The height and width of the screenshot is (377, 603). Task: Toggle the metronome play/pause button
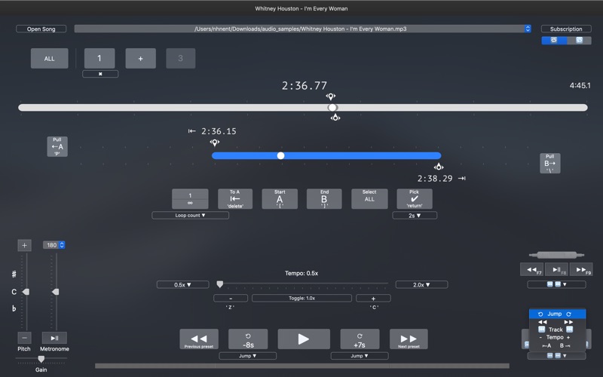pos(54,339)
